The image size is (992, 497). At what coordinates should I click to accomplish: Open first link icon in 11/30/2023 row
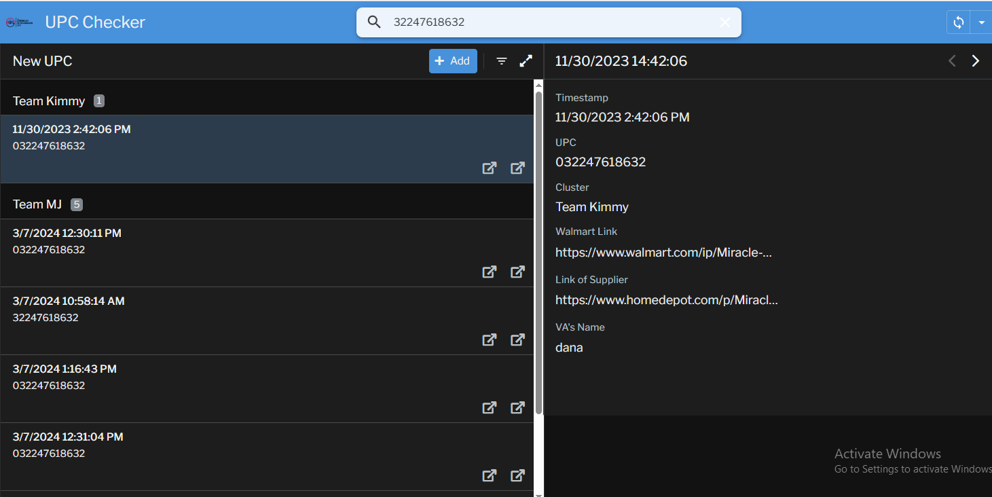pyautogui.click(x=490, y=168)
